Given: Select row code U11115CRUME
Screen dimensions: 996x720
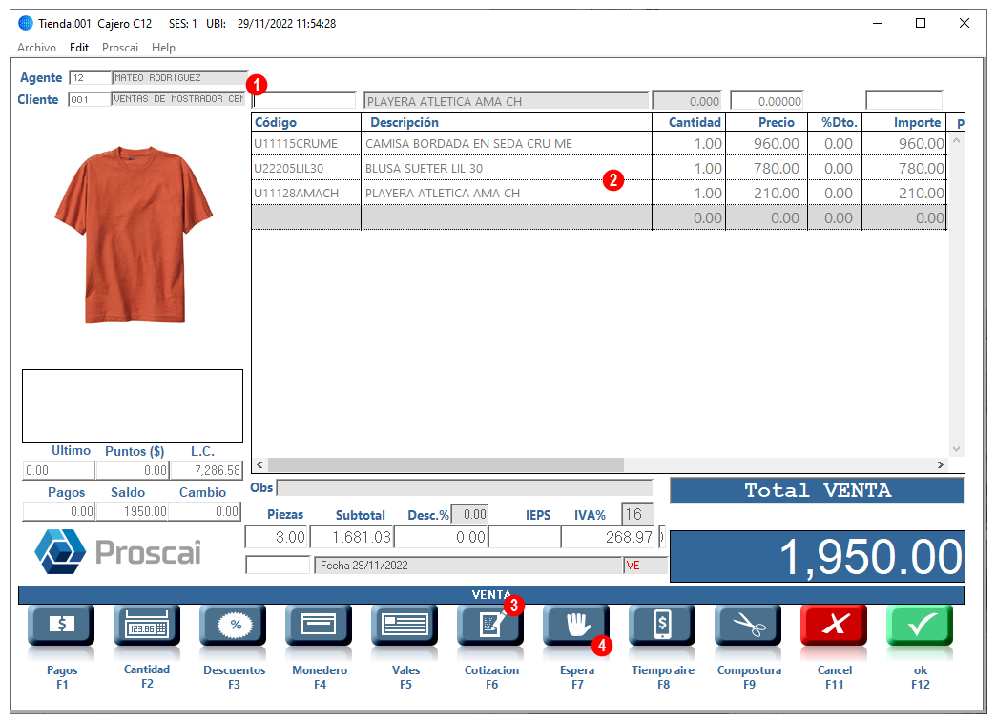Looking at the screenshot, I should tap(296, 143).
